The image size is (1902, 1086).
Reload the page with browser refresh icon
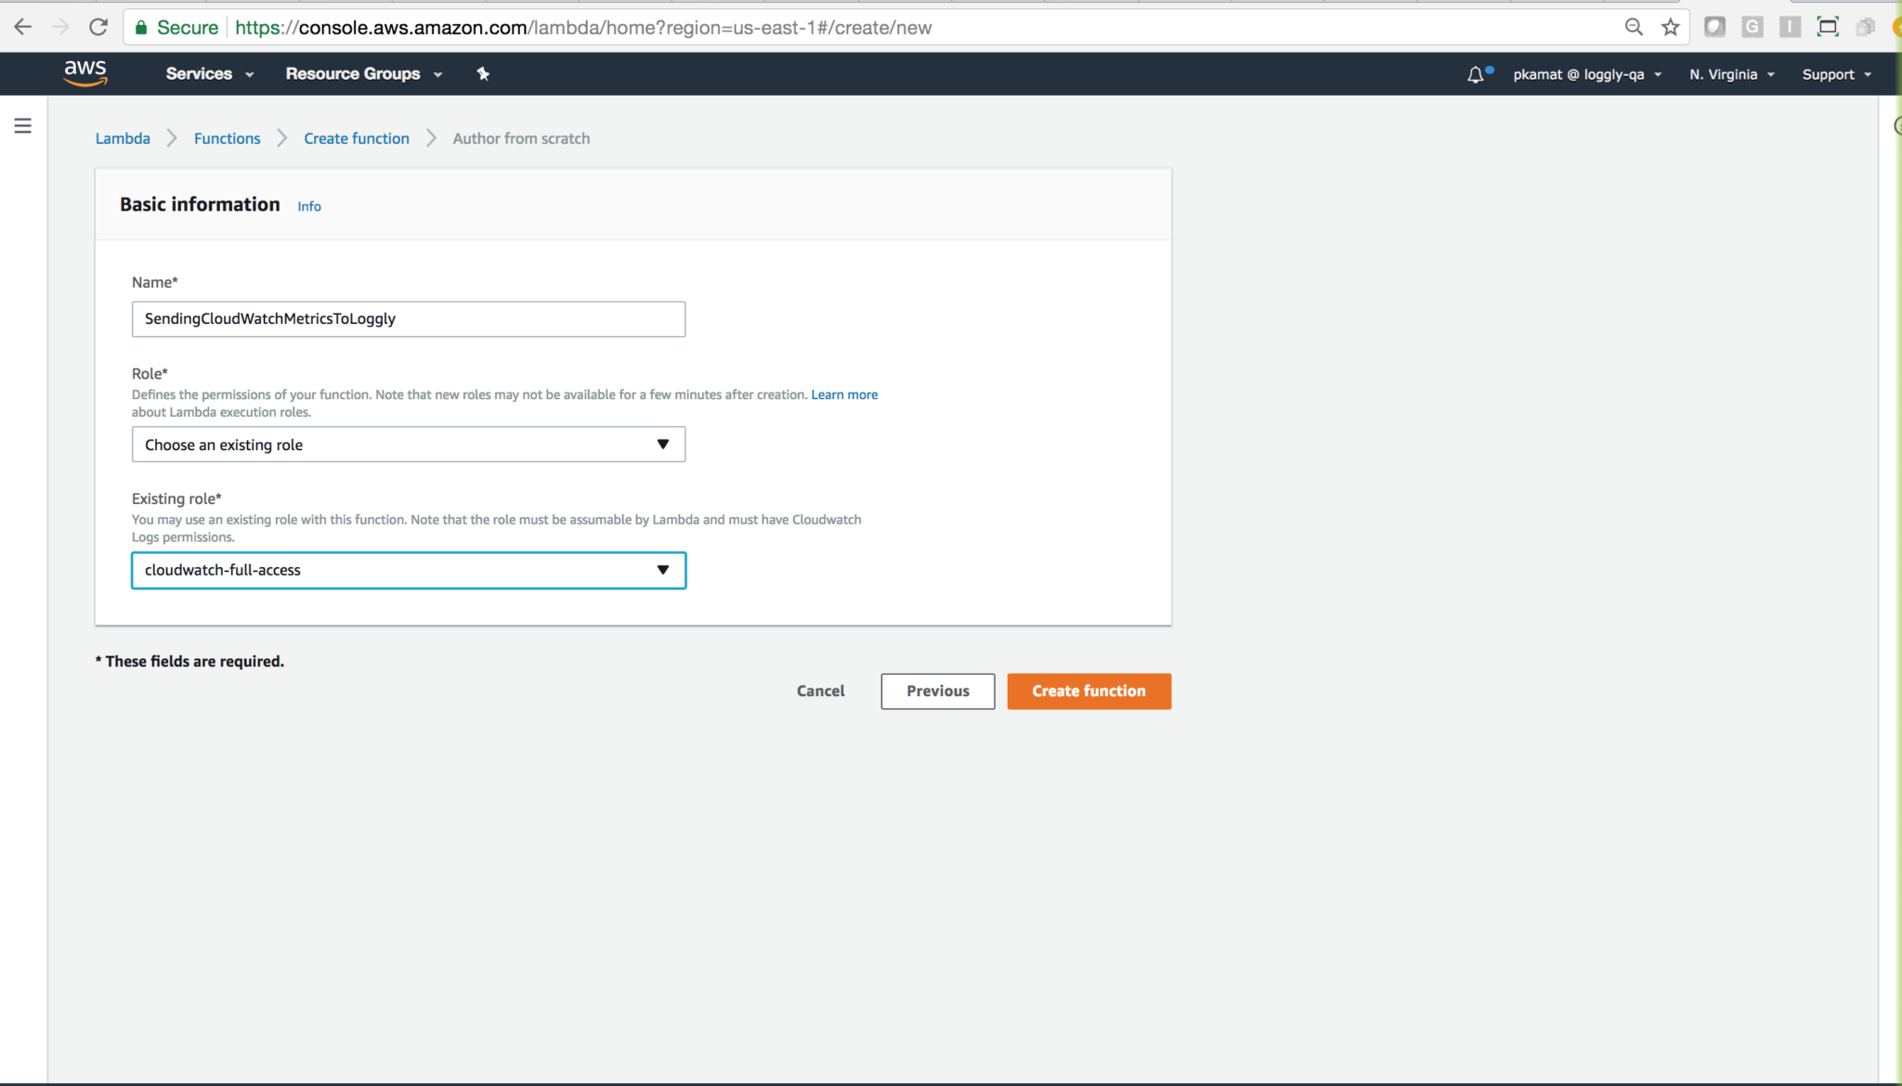[98, 27]
